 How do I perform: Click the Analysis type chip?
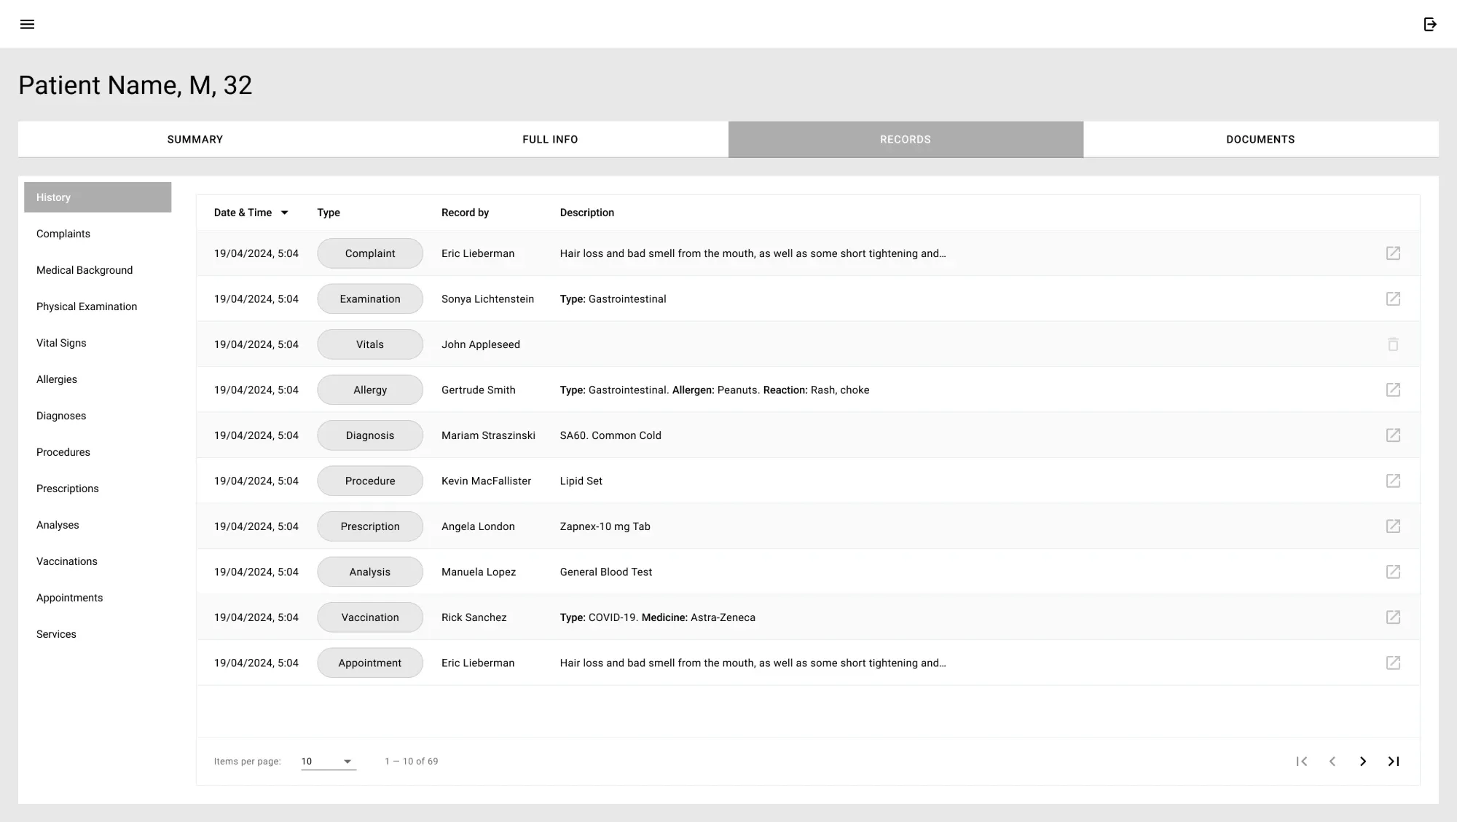(370, 572)
